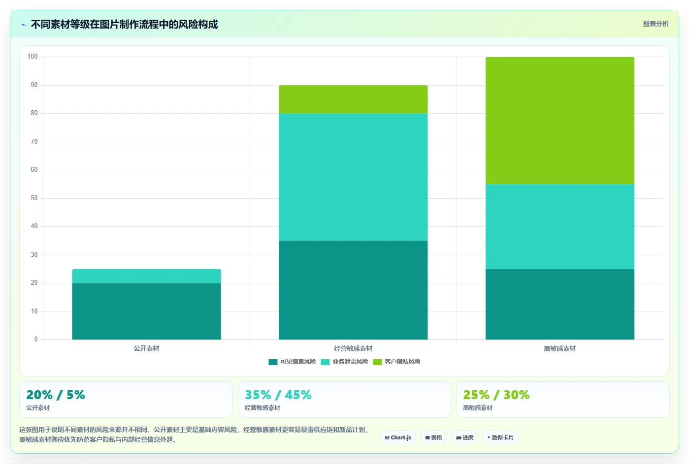
Task: Click the 公开素材 x-axis label
Action: click(x=146, y=348)
